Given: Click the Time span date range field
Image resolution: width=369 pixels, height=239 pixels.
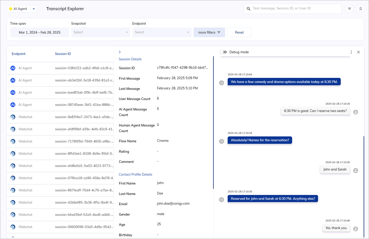Looking at the screenshot, I should click(x=40, y=32).
